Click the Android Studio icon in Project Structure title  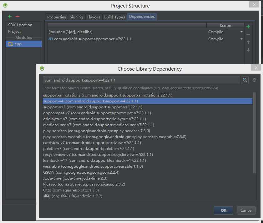[5, 6]
